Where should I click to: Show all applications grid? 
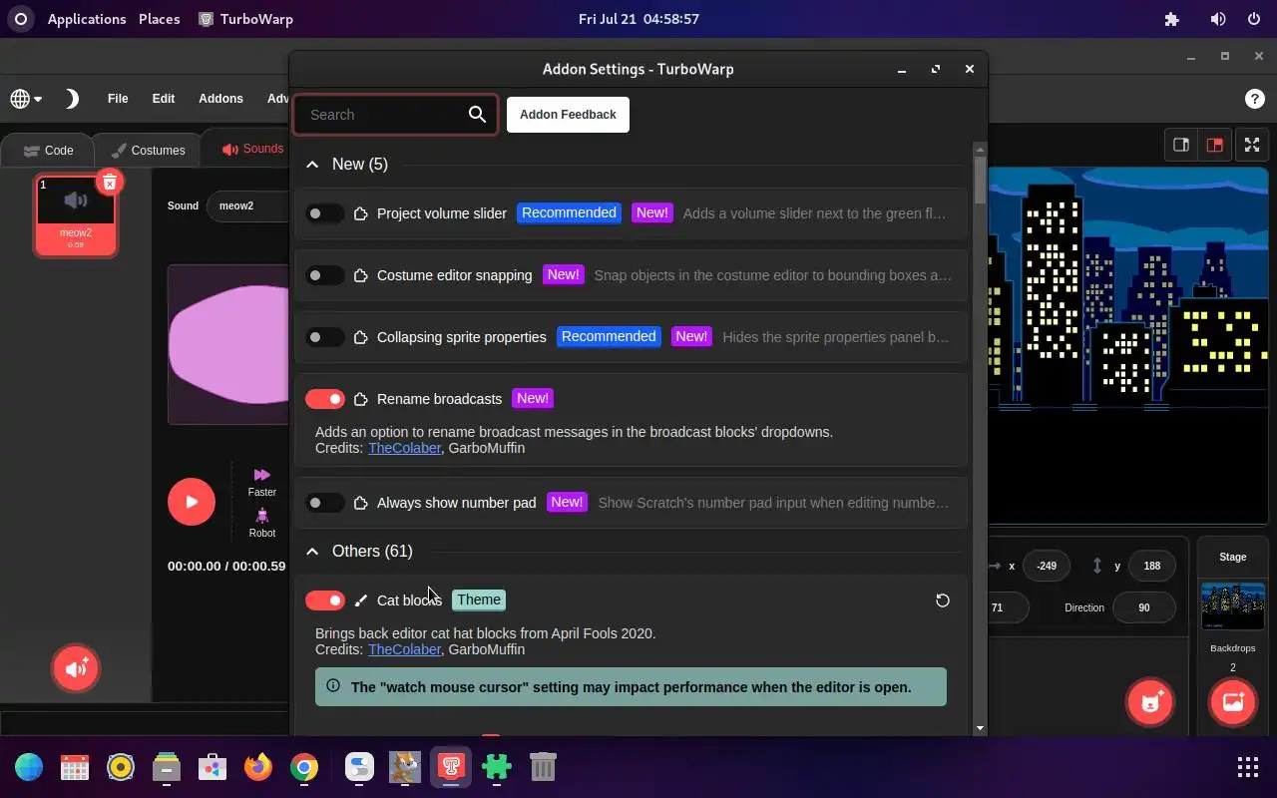click(1247, 767)
